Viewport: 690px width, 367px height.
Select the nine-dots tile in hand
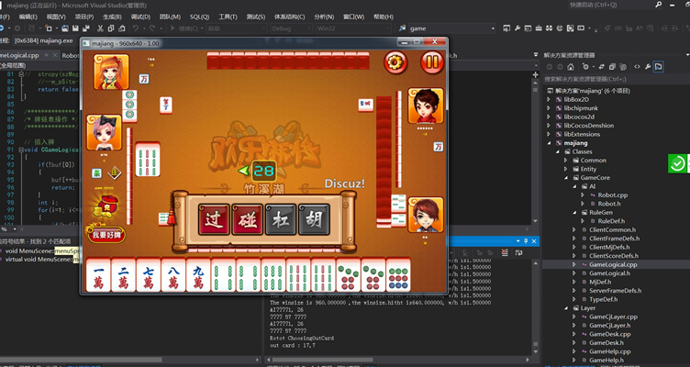coord(399,275)
